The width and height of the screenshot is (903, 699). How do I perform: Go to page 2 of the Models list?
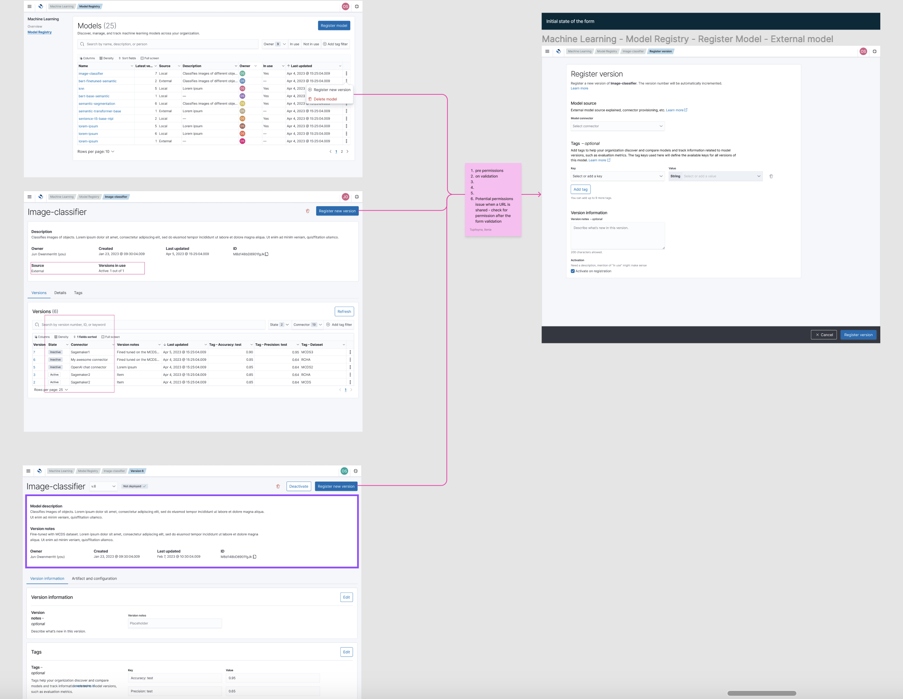pos(342,151)
